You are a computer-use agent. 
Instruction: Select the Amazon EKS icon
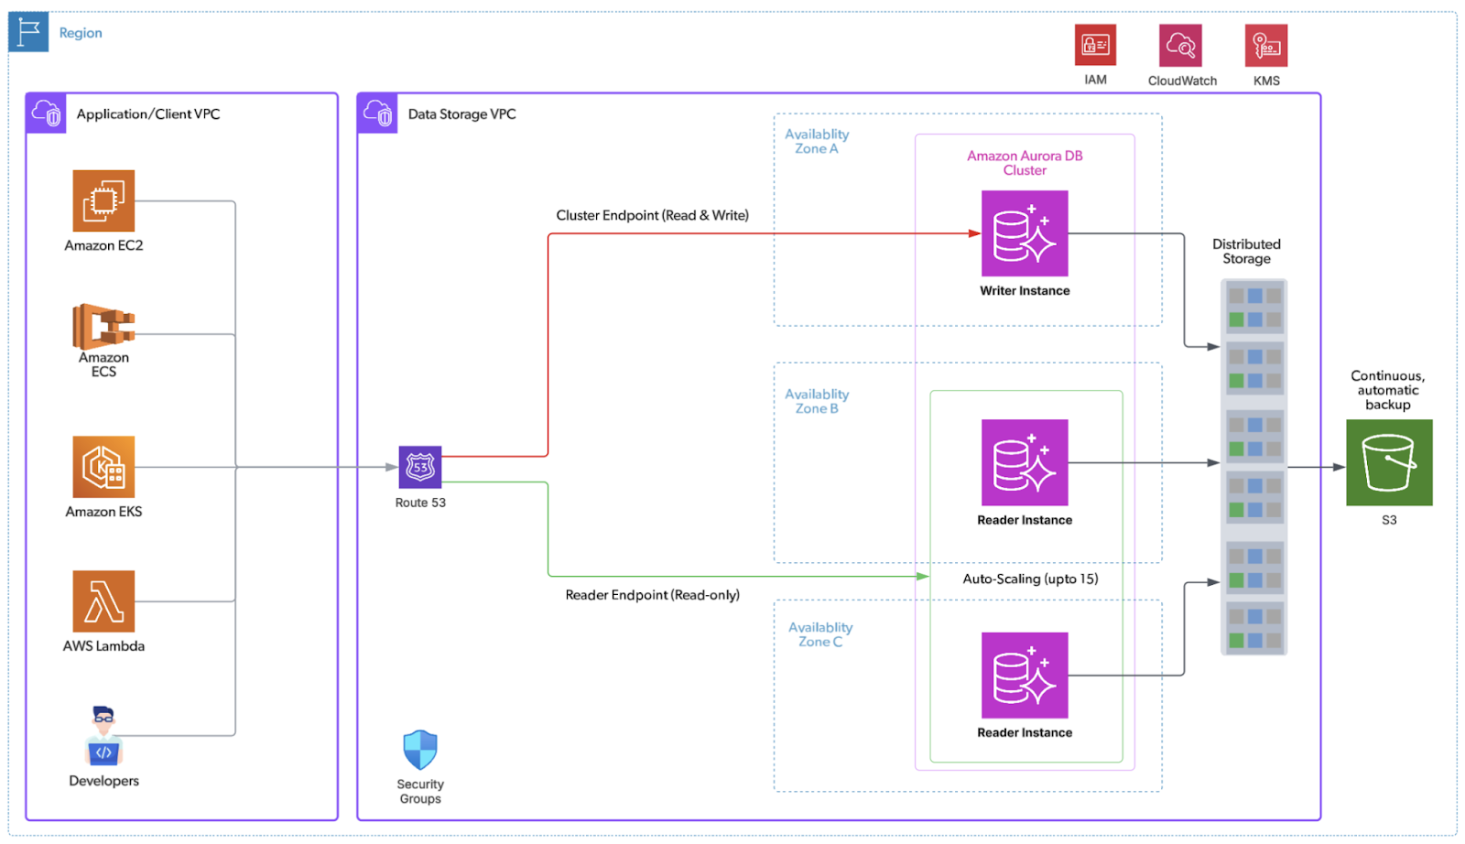pyautogui.click(x=103, y=467)
